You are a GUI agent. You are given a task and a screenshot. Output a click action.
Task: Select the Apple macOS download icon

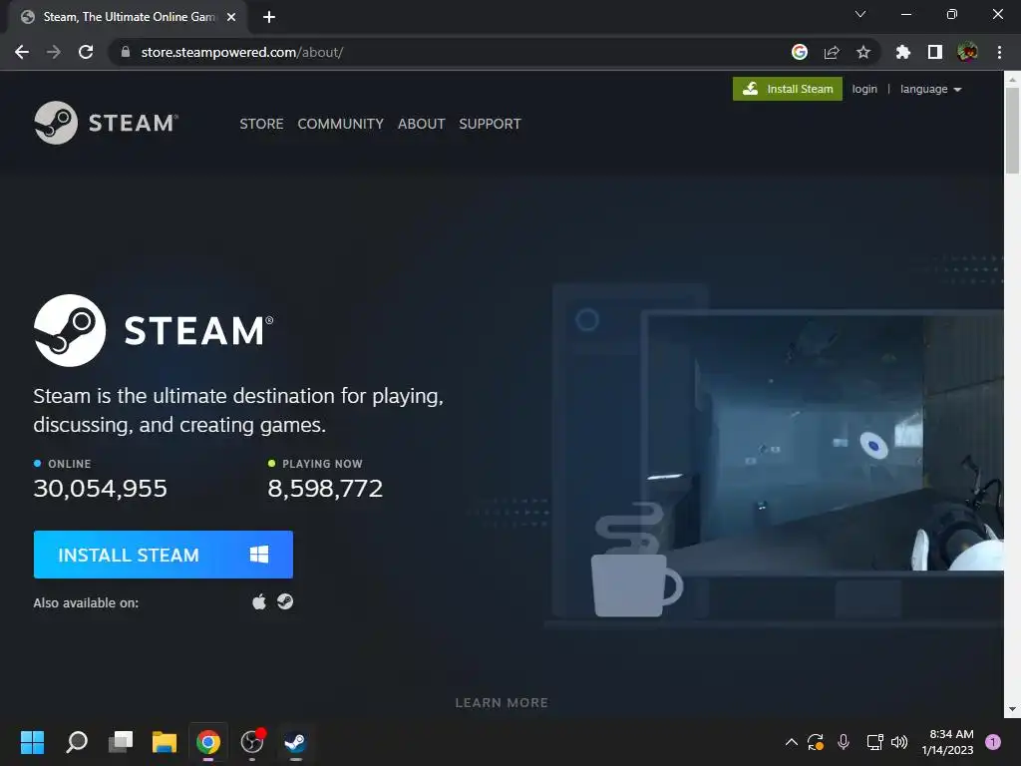tap(259, 601)
